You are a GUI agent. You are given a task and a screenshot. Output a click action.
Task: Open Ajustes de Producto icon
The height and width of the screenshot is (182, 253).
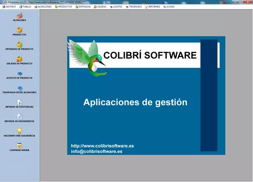pyautogui.click(x=20, y=74)
